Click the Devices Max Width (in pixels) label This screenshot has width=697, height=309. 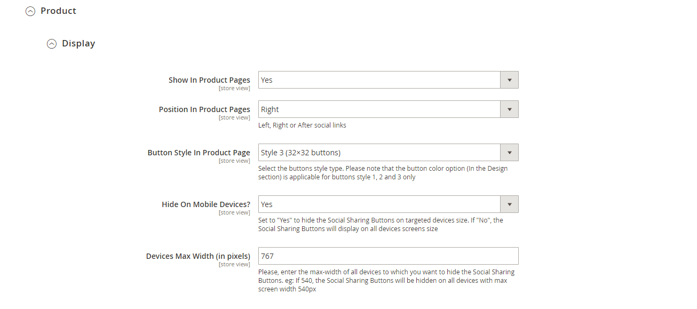[x=198, y=256]
